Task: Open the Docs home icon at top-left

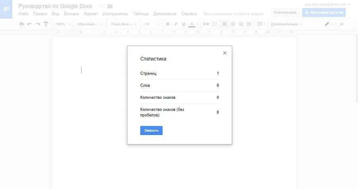Action: 6,9
